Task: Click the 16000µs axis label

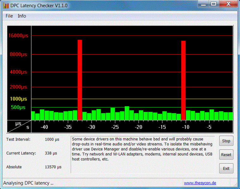Action: 18,36
